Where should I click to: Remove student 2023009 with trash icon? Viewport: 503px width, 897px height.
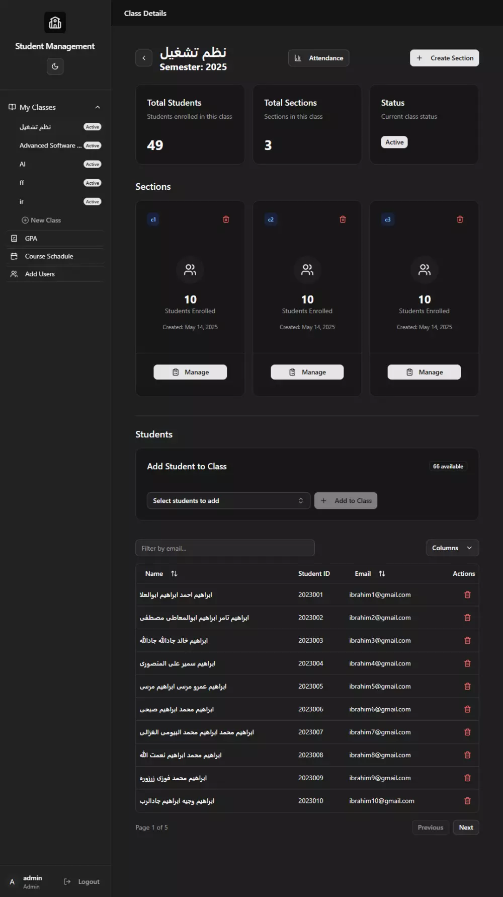point(467,778)
